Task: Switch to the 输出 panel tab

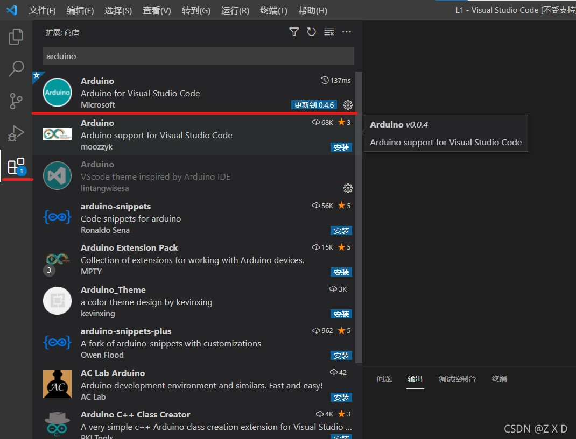Action: coord(415,379)
